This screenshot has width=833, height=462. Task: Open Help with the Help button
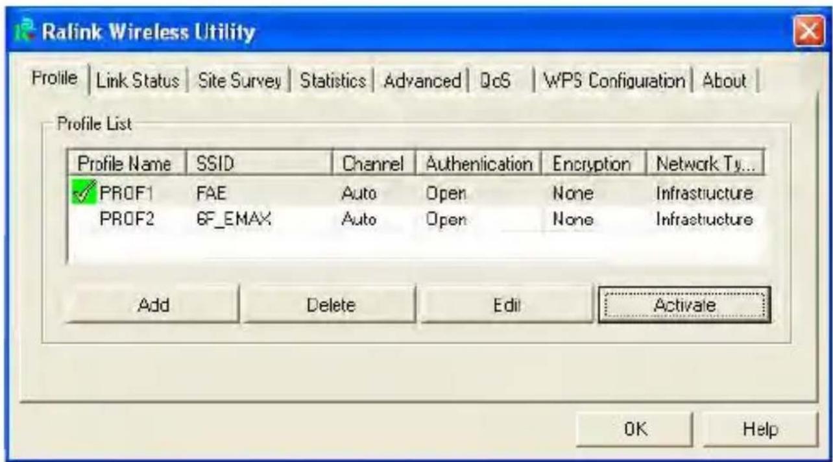click(x=761, y=429)
